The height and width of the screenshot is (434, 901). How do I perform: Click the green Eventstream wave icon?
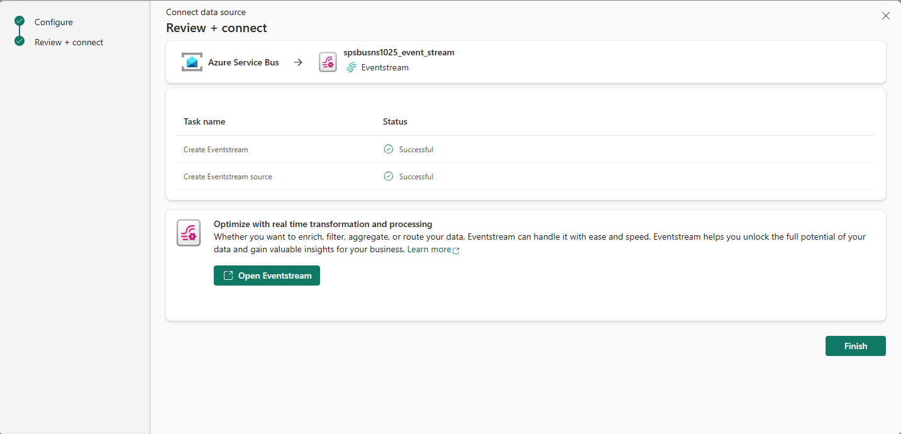tap(351, 67)
